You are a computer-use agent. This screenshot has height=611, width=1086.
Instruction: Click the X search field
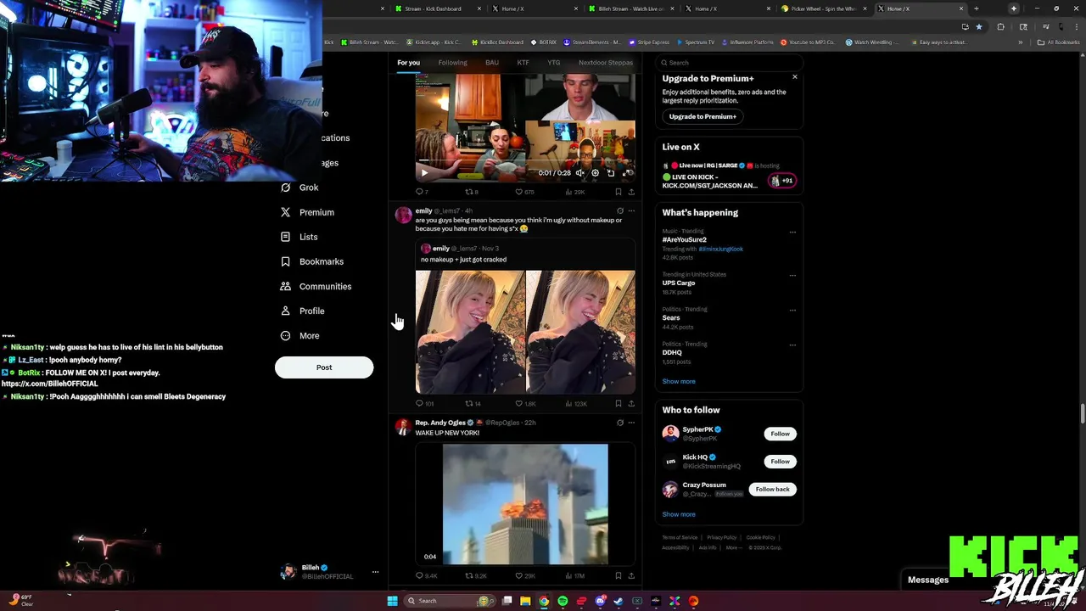730,63
